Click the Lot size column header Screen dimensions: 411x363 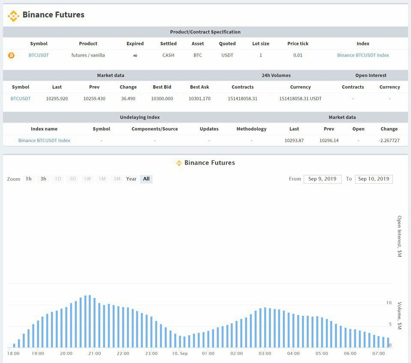(261, 44)
